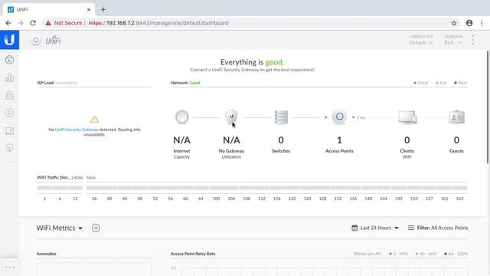Image resolution: width=490 pixels, height=276 pixels.
Task: Click the Anomalies heading
Action: click(47, 254)
